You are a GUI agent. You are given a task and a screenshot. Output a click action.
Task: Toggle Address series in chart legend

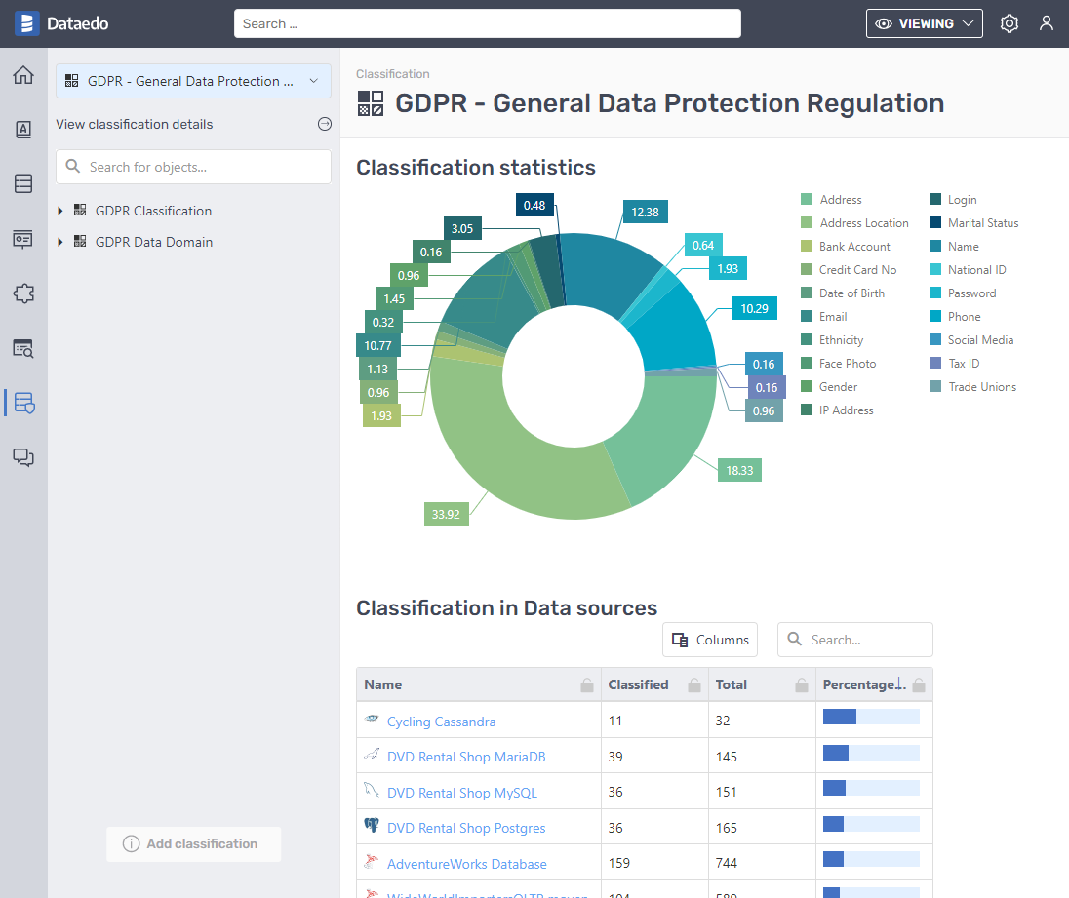point(840,200)
